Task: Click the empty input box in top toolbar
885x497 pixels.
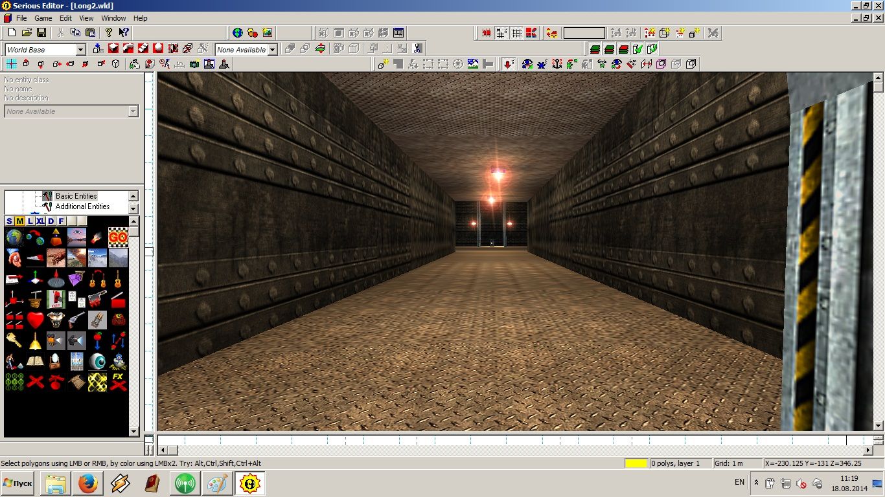Action: pyautogui.click(x=584, y=33)
